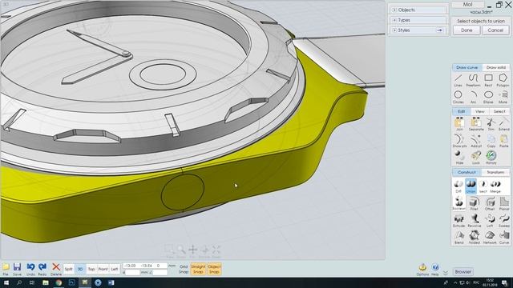Select the Boolean Isect tool
Viewport: 513px width, 288px height.
click(x=483, y=186)
